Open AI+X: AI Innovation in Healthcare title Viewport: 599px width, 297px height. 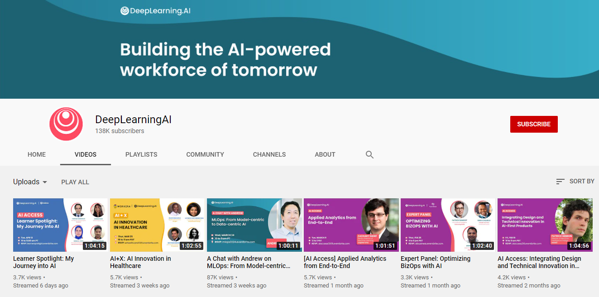tap(140, 262)
